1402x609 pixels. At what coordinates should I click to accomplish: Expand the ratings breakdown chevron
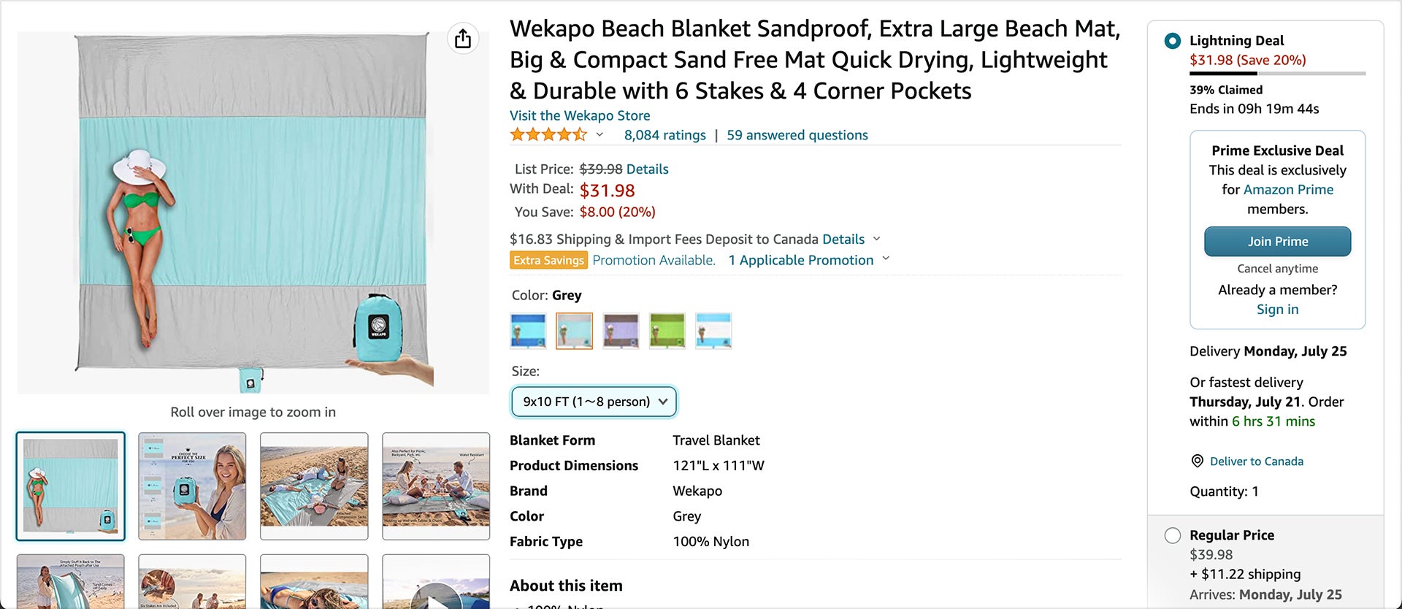[600, 135]
